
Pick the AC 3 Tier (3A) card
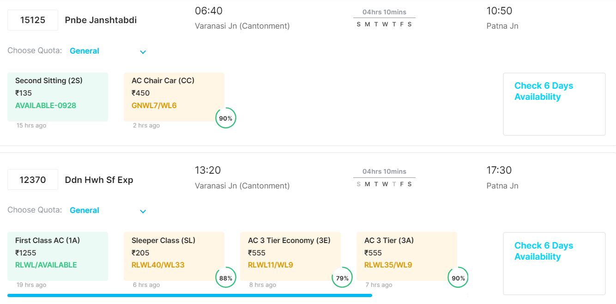point(407,256)
